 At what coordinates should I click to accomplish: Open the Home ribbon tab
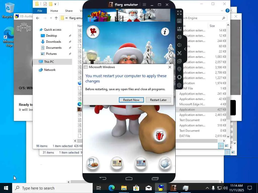pyautogui.click(x=54, y=11)
